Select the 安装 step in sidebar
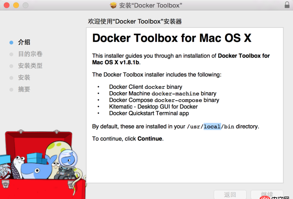This screenshot has width=293, height=199. pyautogui.click(x=24, y=77)
